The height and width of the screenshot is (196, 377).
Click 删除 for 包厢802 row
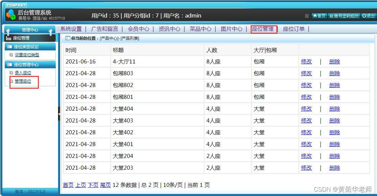point(334,85)
